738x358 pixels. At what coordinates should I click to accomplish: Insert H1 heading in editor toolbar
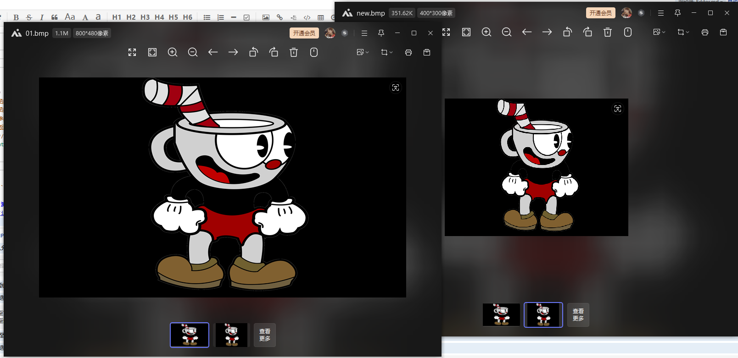click(117, 17)
